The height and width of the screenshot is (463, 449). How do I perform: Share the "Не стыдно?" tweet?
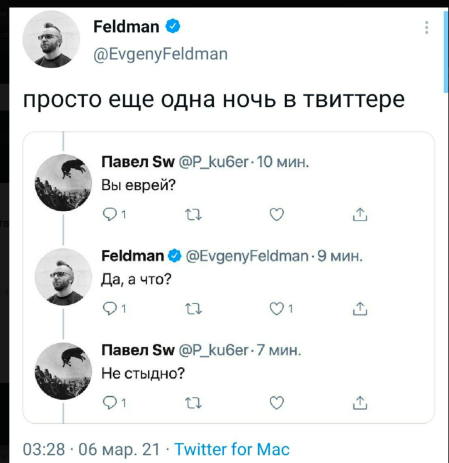(360, 403)
